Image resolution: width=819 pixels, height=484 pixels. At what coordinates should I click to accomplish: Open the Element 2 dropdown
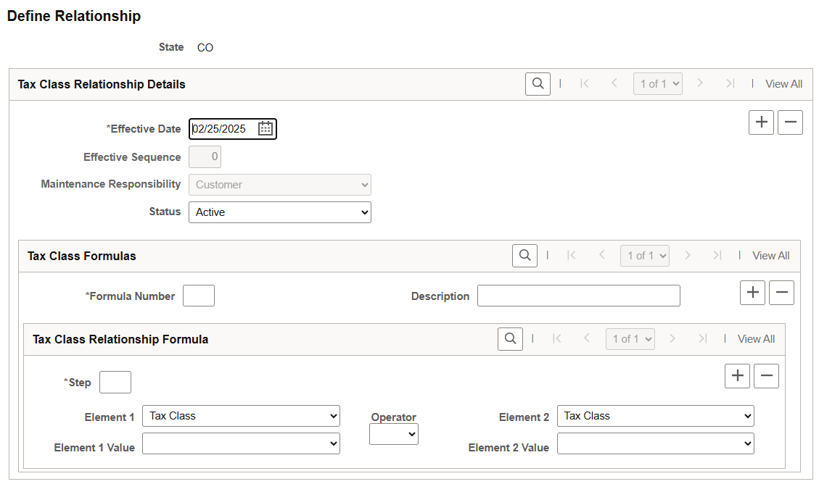pyautogui.click(x=656, y=416)
